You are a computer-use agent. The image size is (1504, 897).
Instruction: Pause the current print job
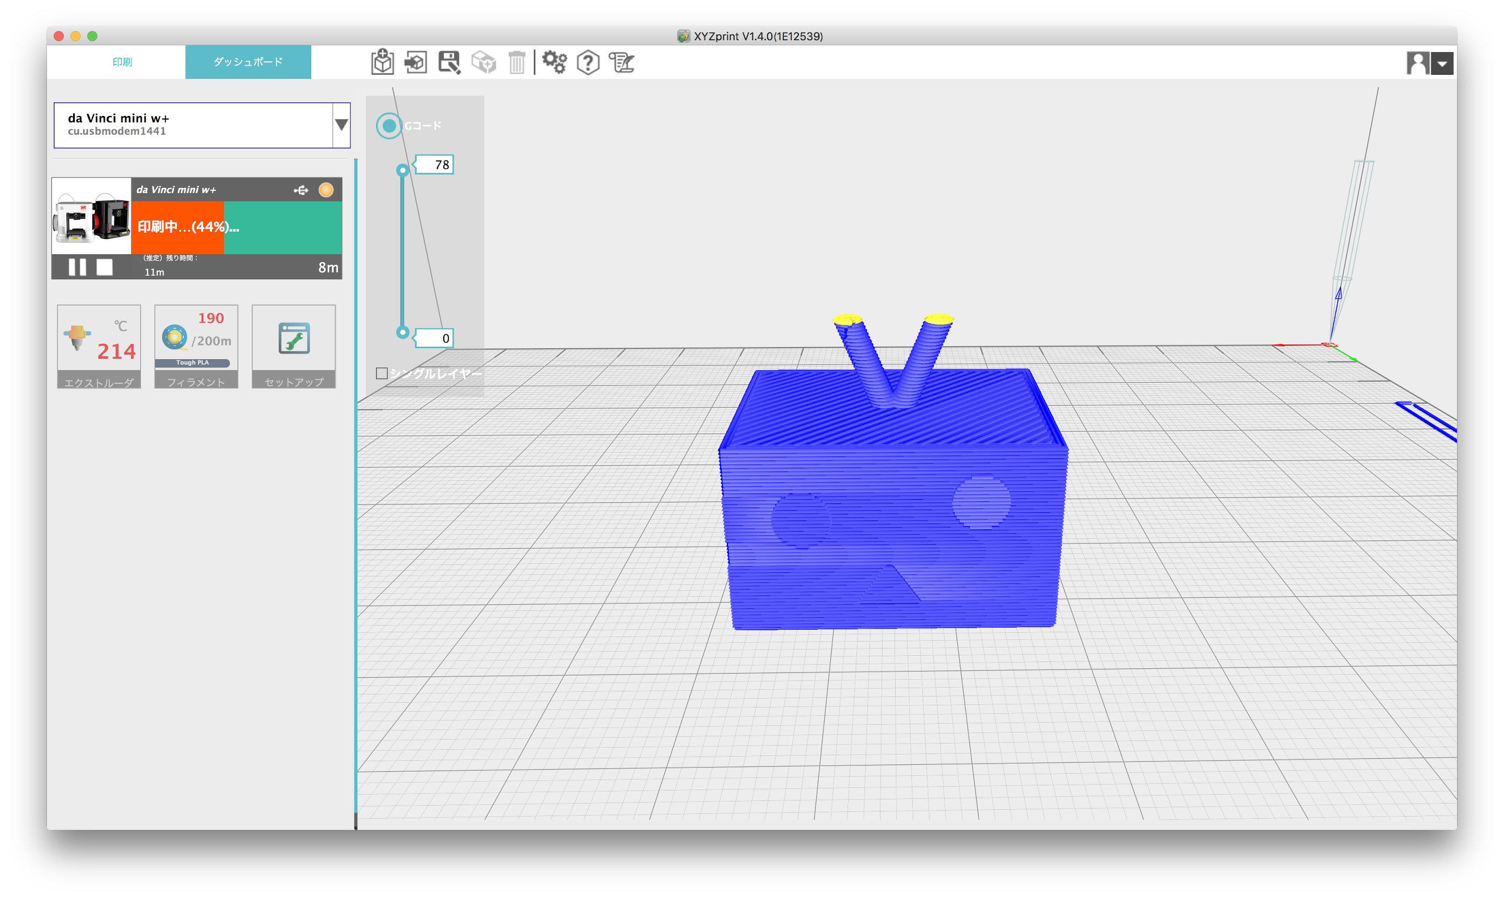point(77,267)
